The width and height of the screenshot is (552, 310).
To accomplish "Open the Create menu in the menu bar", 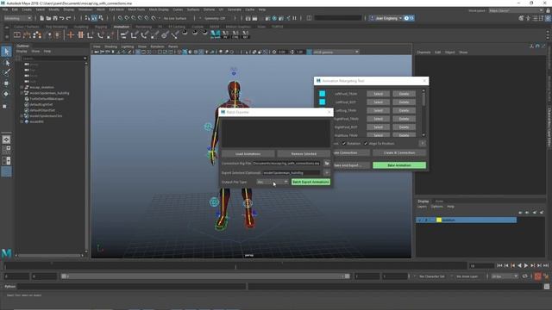I will pos(27,9).
